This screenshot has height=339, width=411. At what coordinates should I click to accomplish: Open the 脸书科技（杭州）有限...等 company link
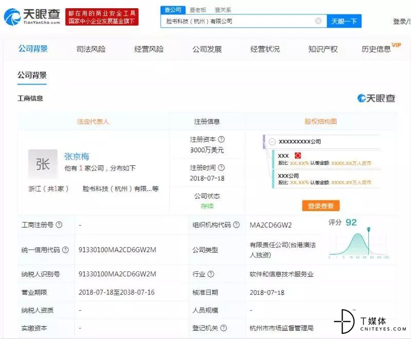click(121, 189)
